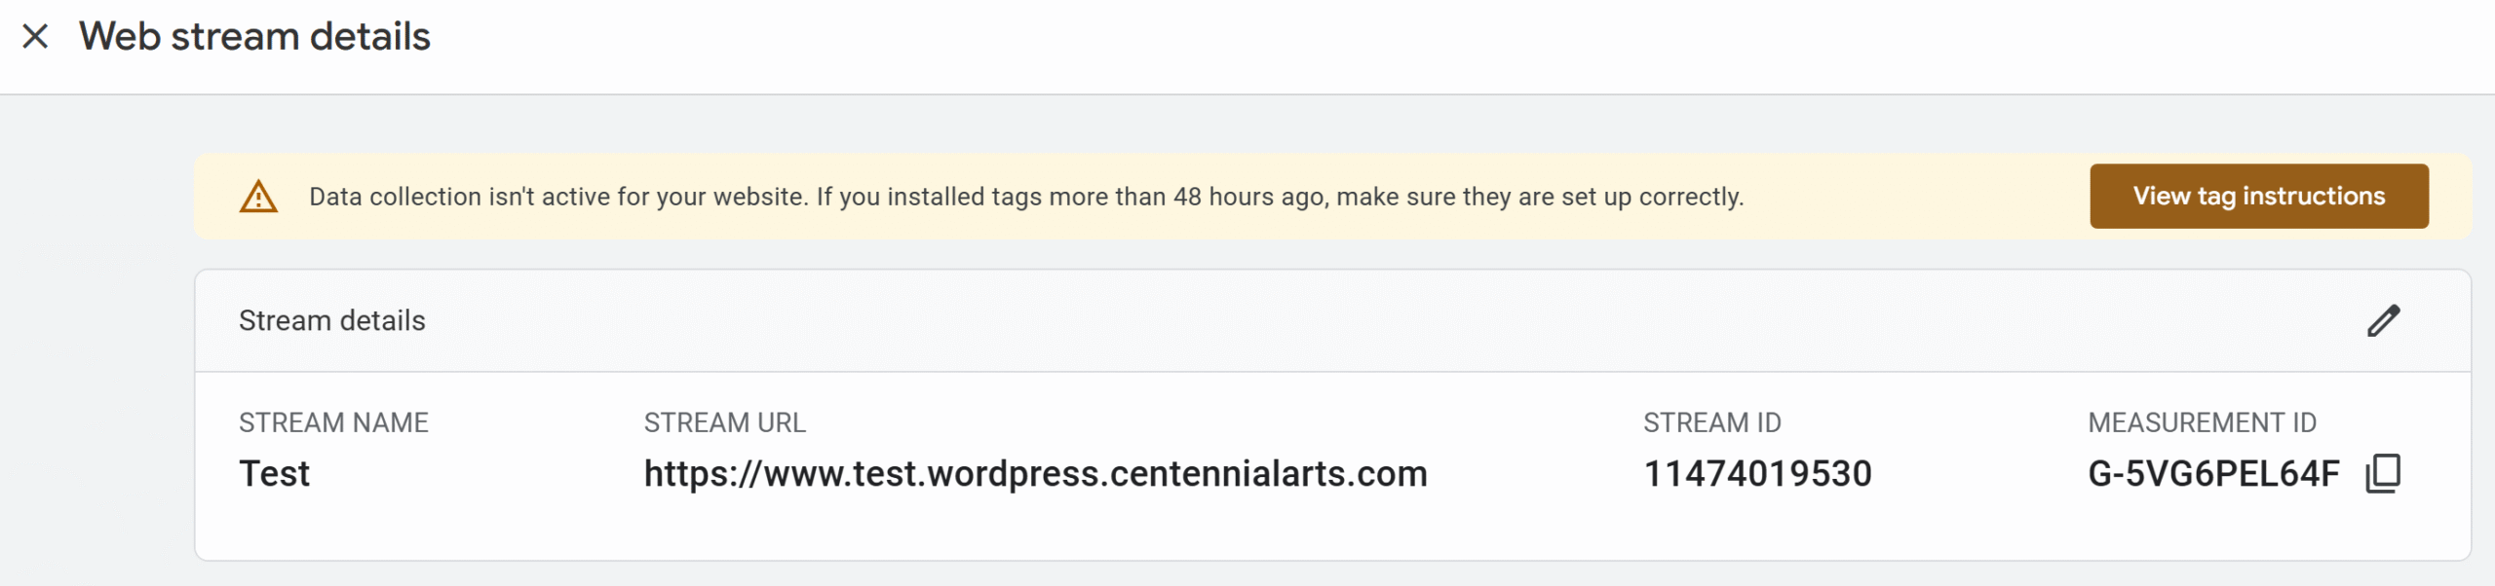The height and width of the screenshot is (586, 2495).
Task: Click the STREAM URL field label
Action: (x=724, y=422)
